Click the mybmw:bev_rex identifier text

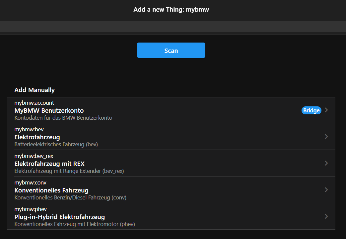point(34,156)
